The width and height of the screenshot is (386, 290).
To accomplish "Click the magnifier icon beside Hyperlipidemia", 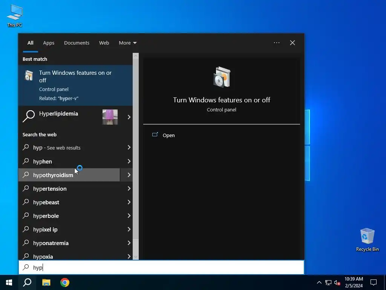I will [29, 116].
